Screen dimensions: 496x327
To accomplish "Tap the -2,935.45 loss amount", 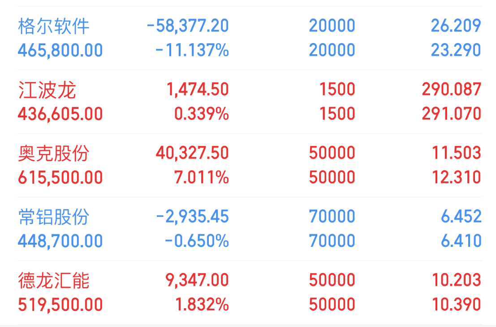I will pos(192,217).
